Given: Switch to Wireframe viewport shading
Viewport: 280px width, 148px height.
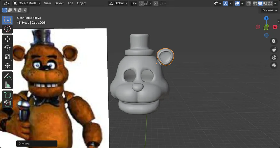Looking at the screenshot, I should (255, 3).
